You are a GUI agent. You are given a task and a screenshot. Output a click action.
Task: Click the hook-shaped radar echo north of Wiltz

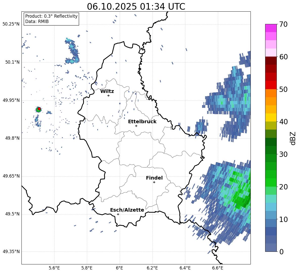point(72,51)
